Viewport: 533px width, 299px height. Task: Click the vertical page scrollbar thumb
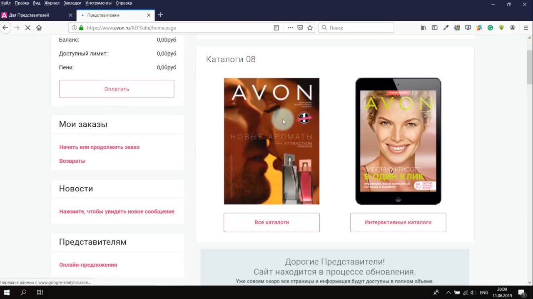tap(530, 68)
